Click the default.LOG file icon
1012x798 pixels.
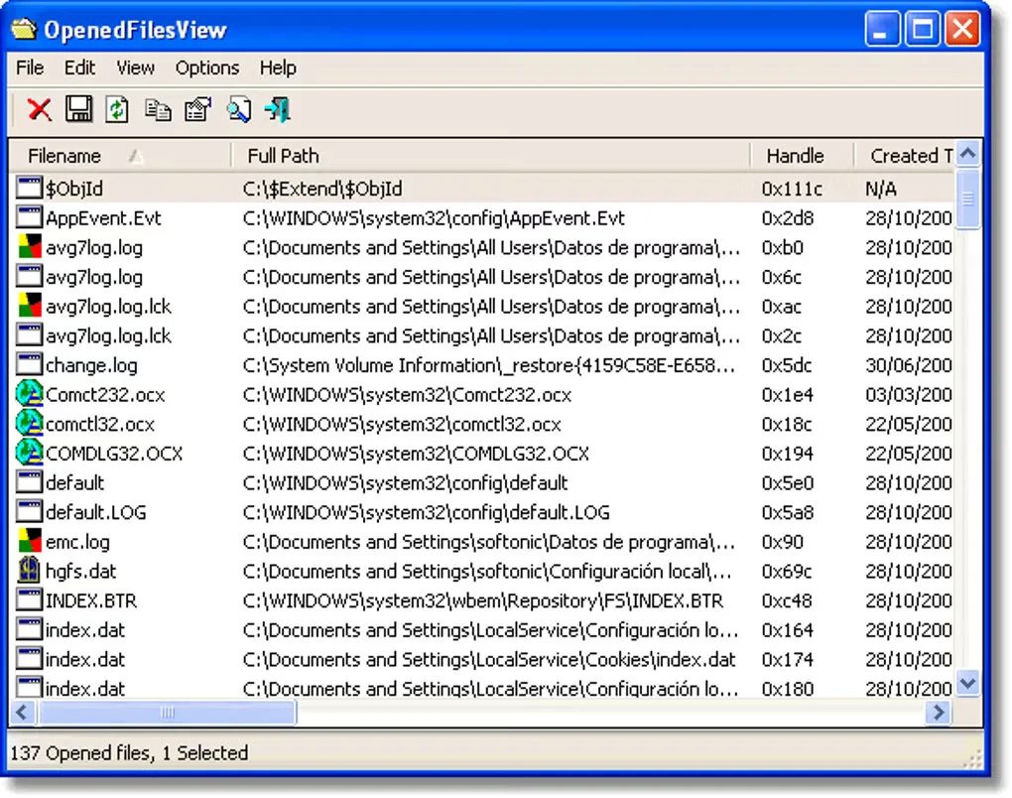click(x=29, y=511)
